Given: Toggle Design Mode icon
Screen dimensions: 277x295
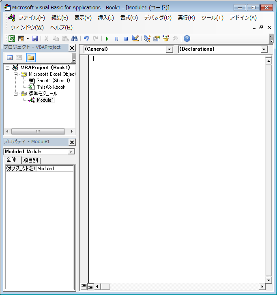Looking at the screenshot, I should pyautogui.click(x=135, y=38).
